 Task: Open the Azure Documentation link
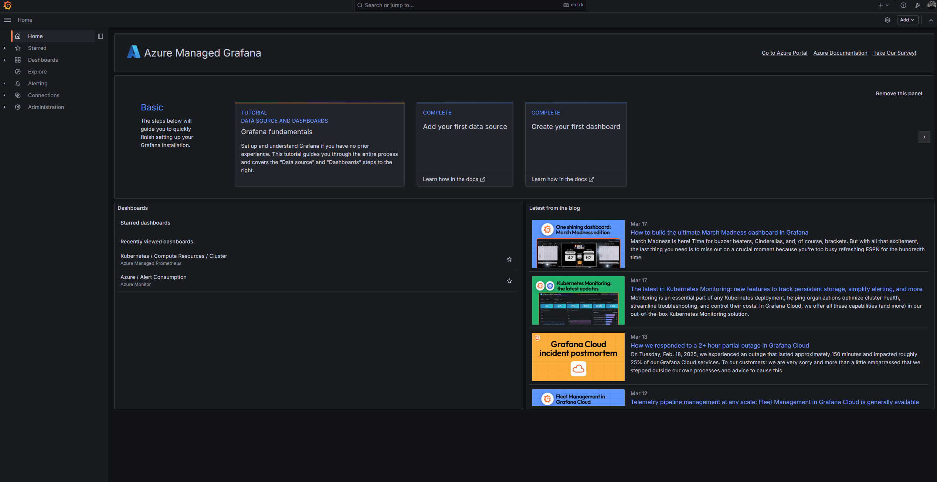pos(840,53)
